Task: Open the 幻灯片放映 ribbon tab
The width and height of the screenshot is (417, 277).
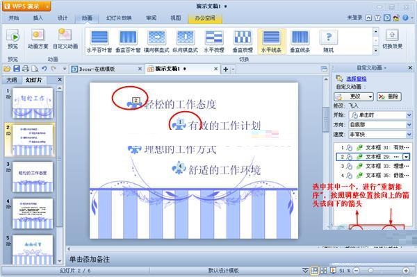Action: pyautogui.click(x=119, y=18)
